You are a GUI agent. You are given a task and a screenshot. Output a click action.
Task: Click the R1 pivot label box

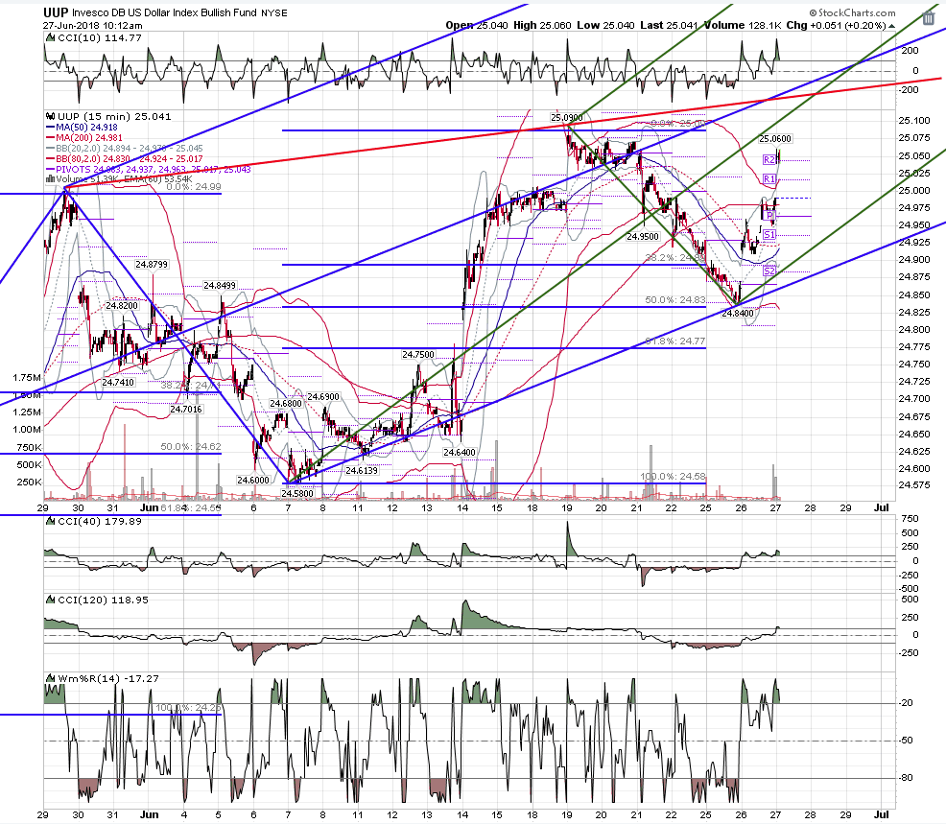[769, 178]
